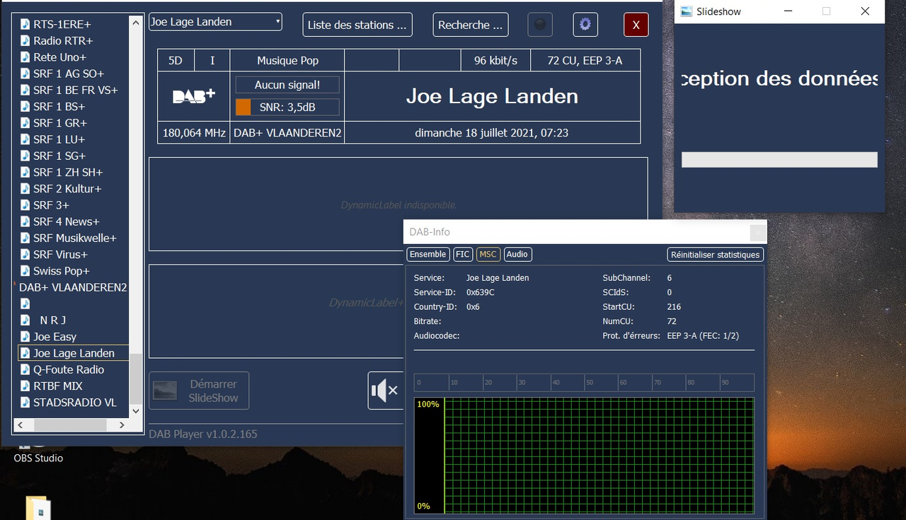Select station SRF 1 BE FR VS+

coord(76,90)
